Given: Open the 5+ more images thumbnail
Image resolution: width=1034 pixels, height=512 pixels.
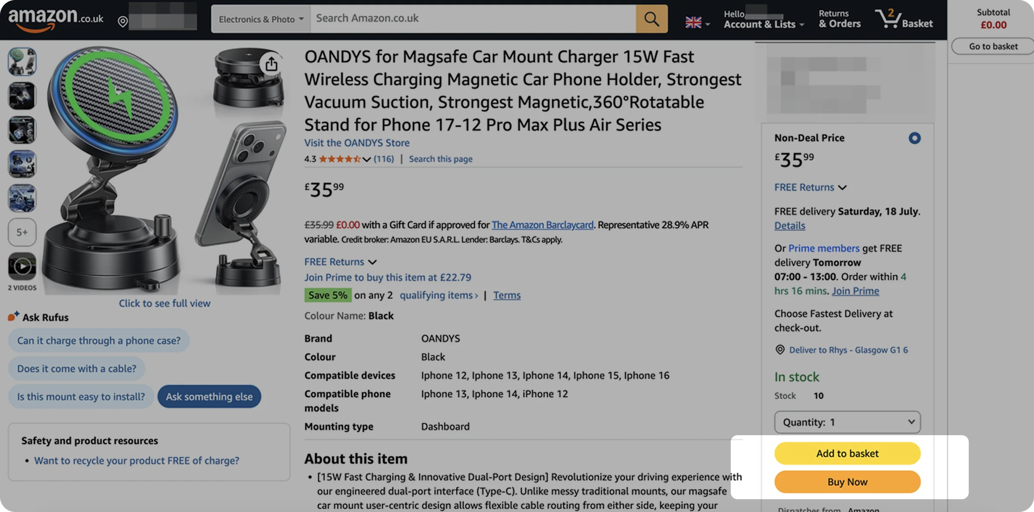Looking at the screenshot, I should 22,232.
